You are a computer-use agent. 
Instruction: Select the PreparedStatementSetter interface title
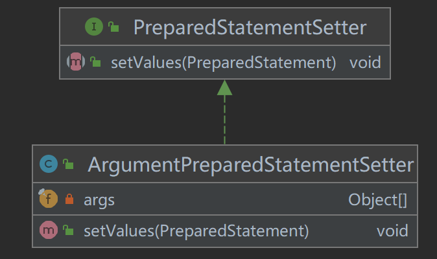pos(250,28)
